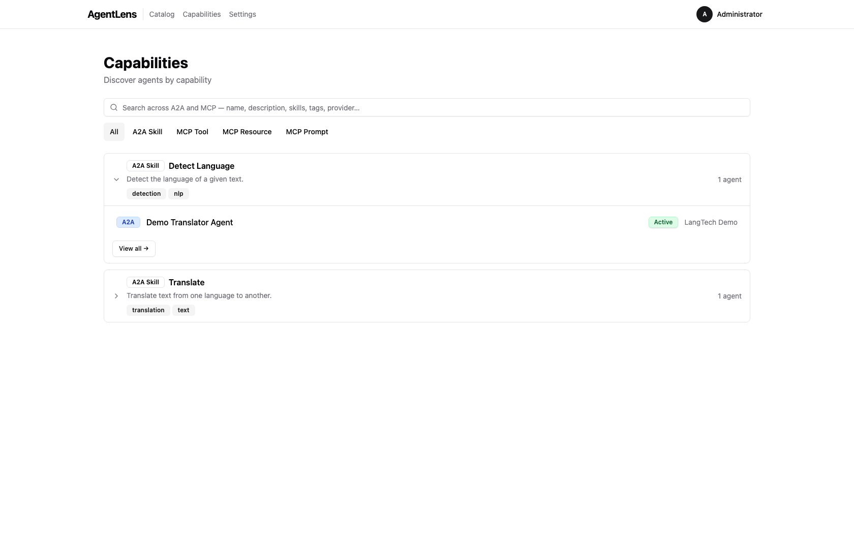
Task: Click the detection tag
Action: [x=146, y=193]
